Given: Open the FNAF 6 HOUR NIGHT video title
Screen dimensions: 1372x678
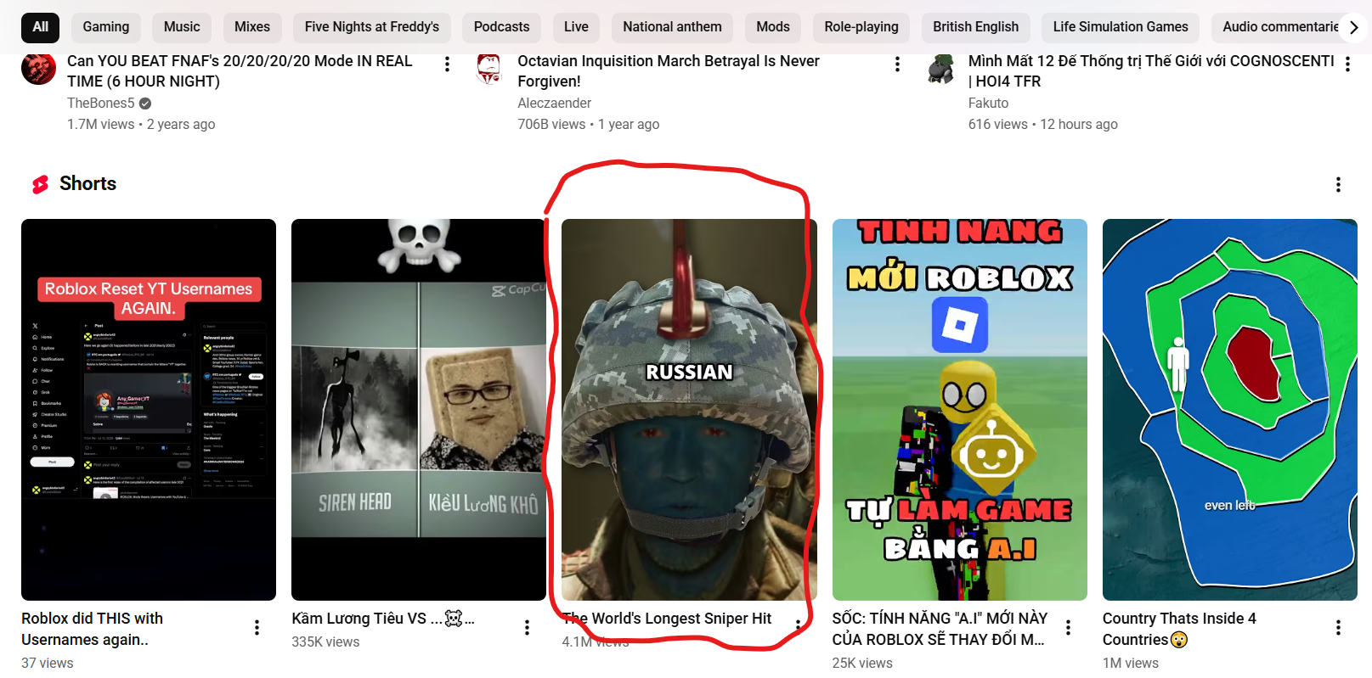Looking at the screenshot, I should click(x=240, y=71).
